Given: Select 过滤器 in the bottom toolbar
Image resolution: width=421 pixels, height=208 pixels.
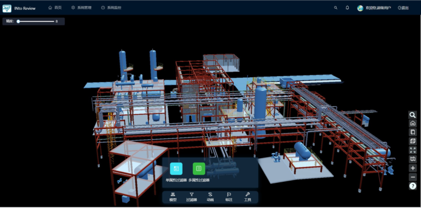Looking at the screenshot, I should 191,197.
